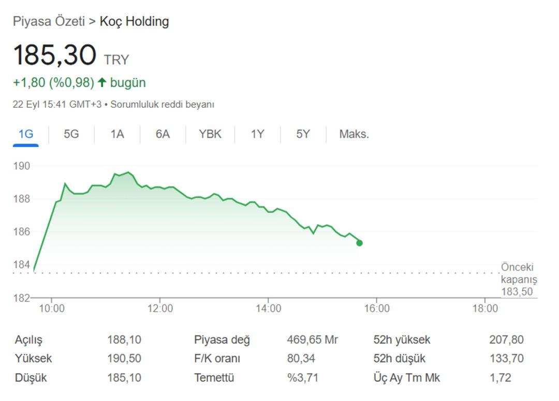Show the Maks. maximum range tab
Screen dimensions: 559x401
tap(354, 134)
